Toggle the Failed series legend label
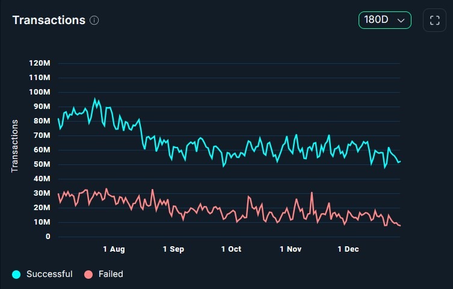The height and width of the screenshot is (289, 453). click(x=111, y=274)
